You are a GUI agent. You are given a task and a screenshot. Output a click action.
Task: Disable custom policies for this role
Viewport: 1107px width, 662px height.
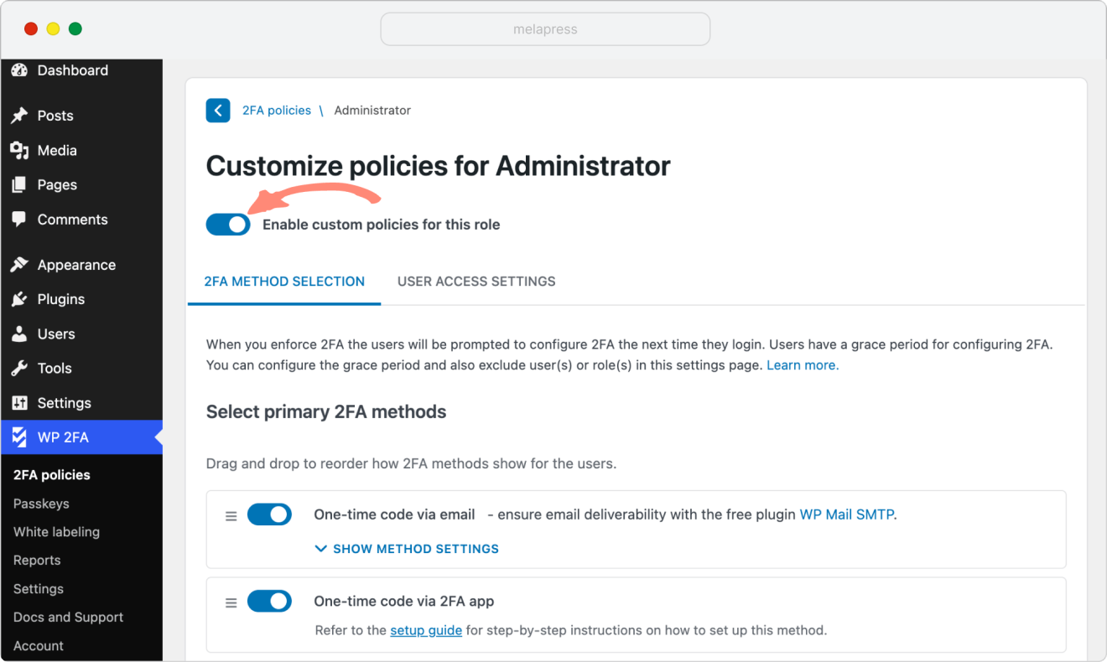point(228,225)
